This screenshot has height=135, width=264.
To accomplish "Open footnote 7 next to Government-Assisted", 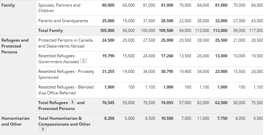I will (x=83, y=61).
